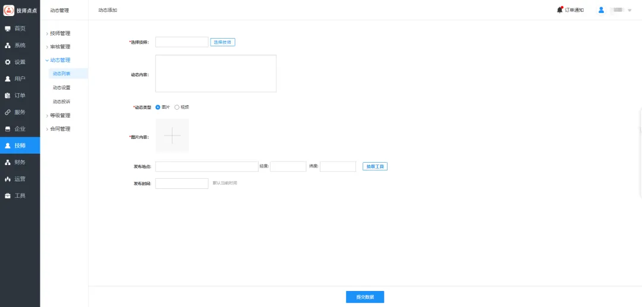Image resolution: width=642 pixels, height=307 pixels.
Task: Open the 动态投诉 submenu item
Action: point(61,102)
